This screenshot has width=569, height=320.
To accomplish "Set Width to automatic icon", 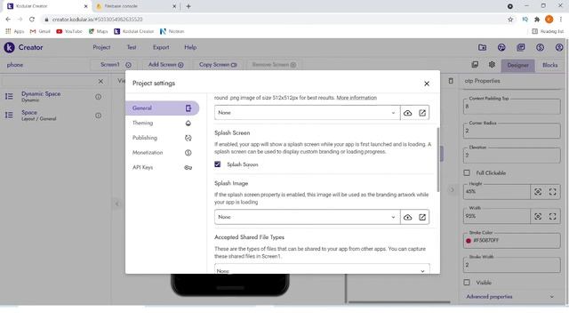I will tap(538, 217).
